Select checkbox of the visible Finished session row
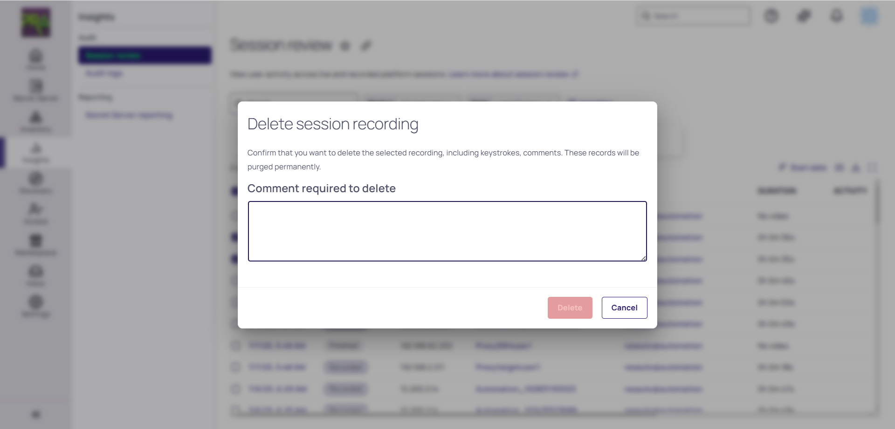The width and height of the screenshot is (895, 429). point(236,345)
